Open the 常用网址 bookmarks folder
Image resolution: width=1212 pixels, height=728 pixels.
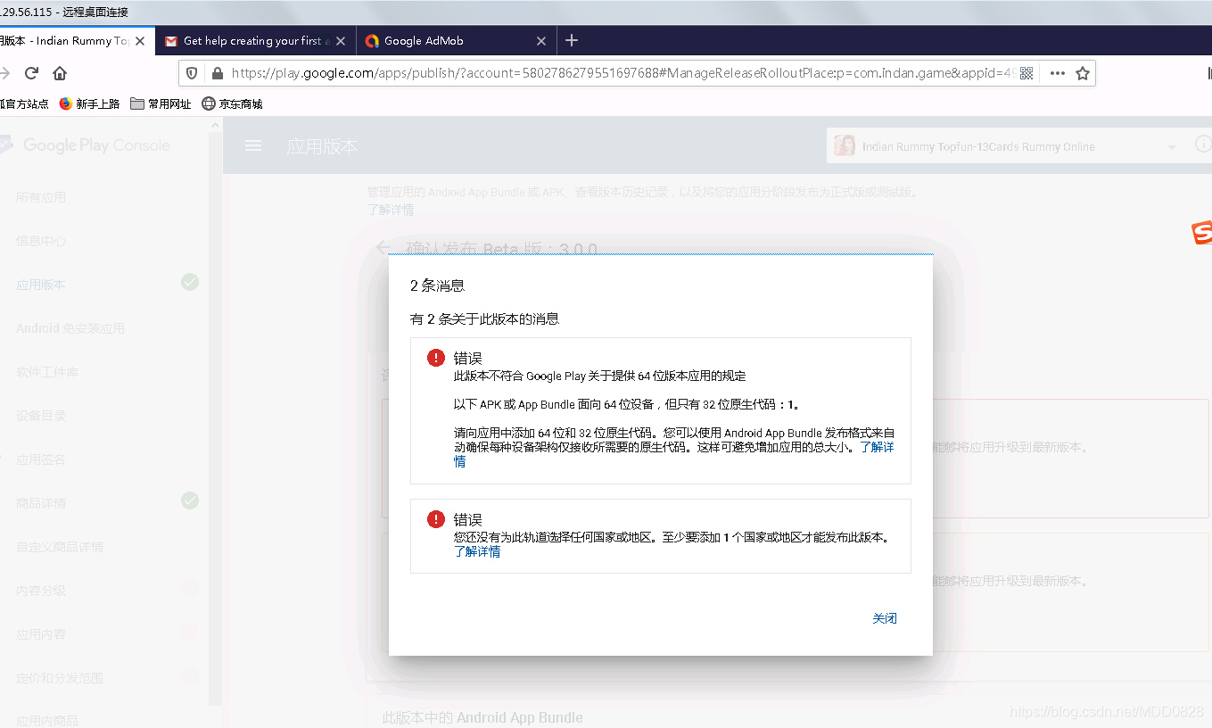(x=161, y=103)
